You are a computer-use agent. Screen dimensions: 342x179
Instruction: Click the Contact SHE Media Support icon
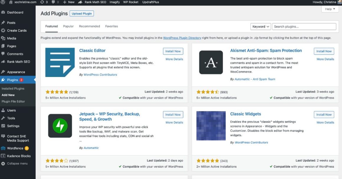coord(3,136)
